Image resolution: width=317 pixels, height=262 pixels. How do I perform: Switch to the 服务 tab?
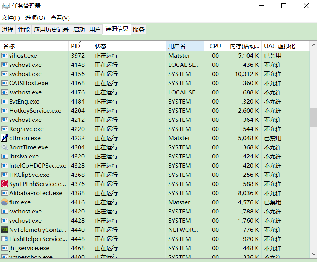click(x=138, y=30)
